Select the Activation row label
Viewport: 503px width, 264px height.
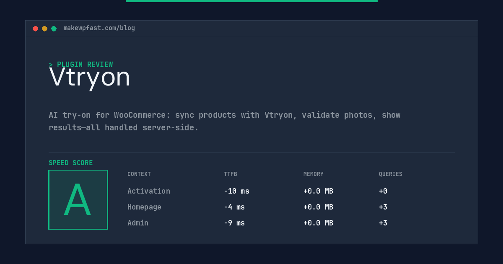[x=149, y=191]
